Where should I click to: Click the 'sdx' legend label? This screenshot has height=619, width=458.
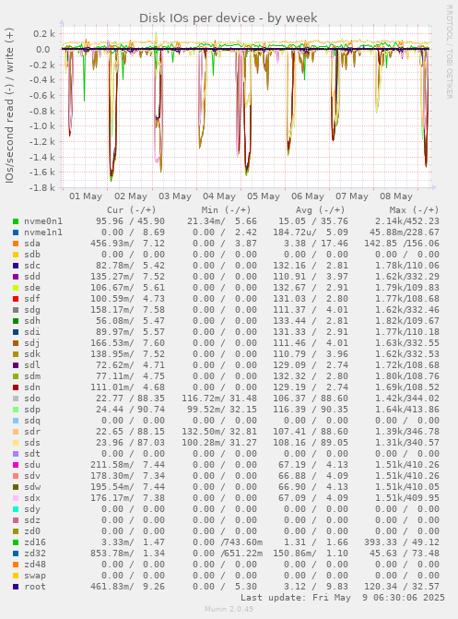pos(32,498)
